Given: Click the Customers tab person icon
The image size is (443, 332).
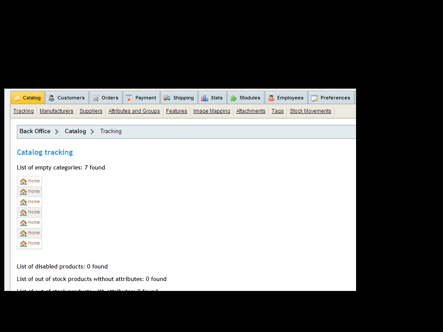Looking at the screenshot, I should tap(51, 98).
